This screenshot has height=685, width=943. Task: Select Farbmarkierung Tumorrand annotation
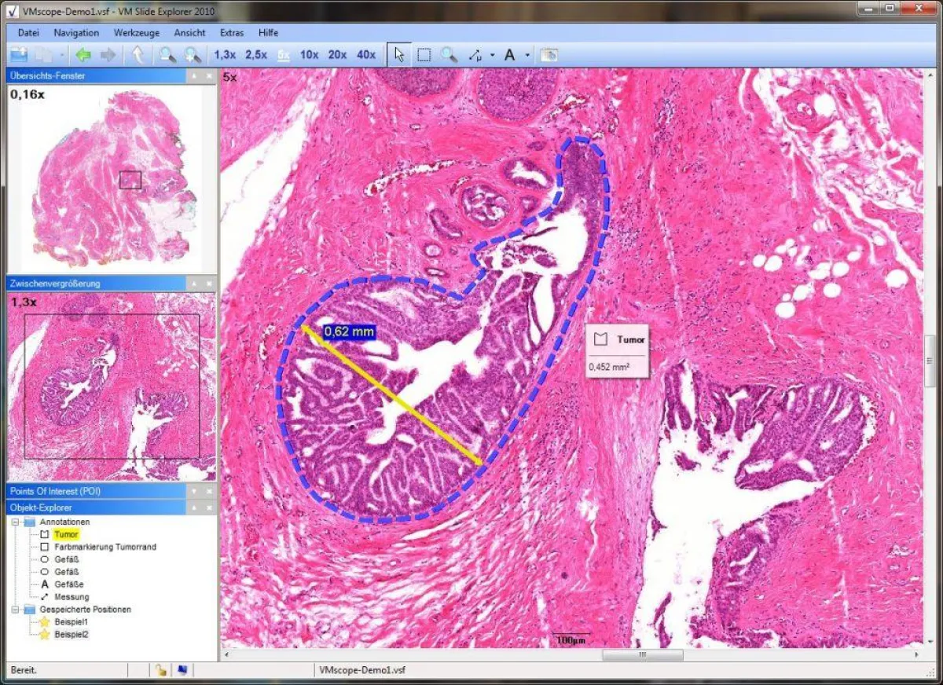pos(105,547)
